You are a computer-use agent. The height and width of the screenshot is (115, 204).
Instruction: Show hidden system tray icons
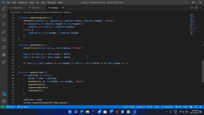click(167, 112)
